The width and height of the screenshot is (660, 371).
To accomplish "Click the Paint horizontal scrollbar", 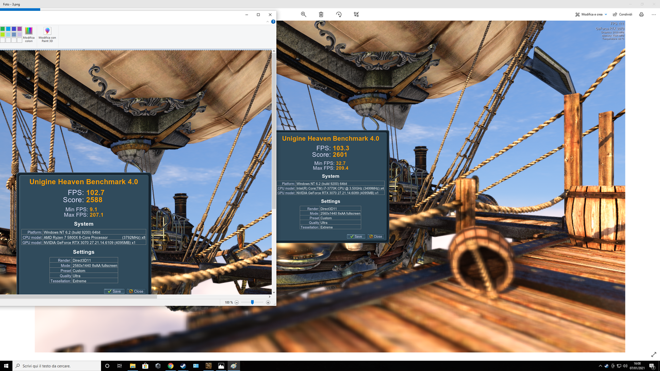I will pos(78,297).
